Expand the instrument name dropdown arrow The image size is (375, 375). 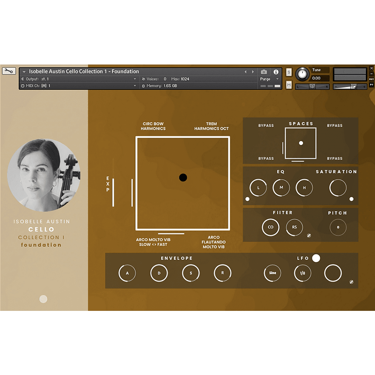[x=24, y=72]
